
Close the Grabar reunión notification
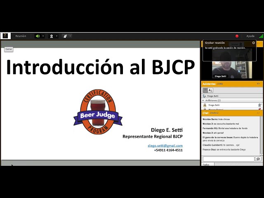tap(254, 43)
